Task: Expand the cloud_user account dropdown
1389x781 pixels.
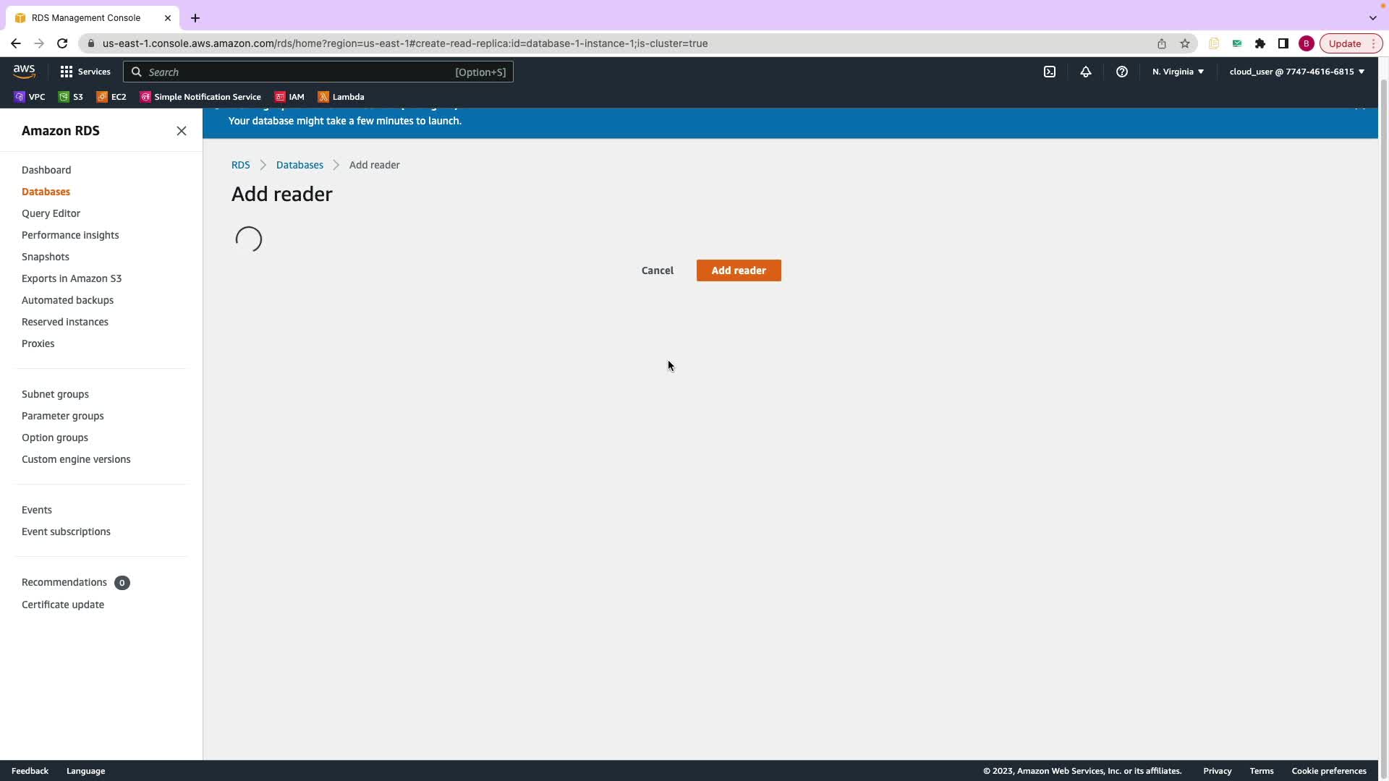Action: pyautogui.click(x=1296, y=72)
